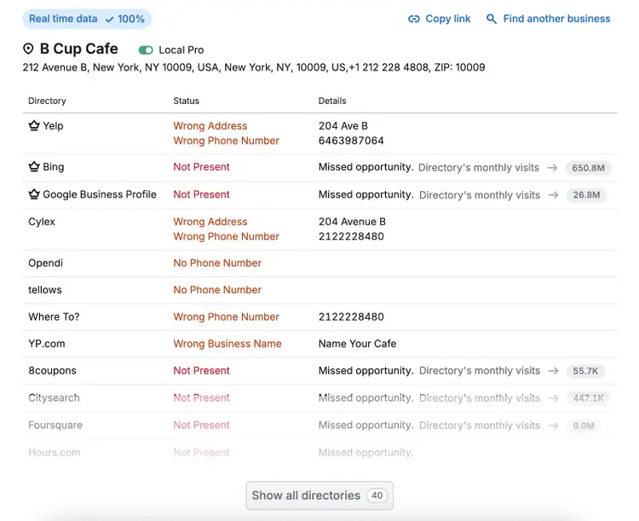Viewport: 639px width, 521px height.
Task: Click the crown icon next to Yelp
Action: click(34, 125)
